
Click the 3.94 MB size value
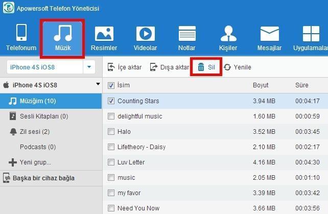[264, 101]
